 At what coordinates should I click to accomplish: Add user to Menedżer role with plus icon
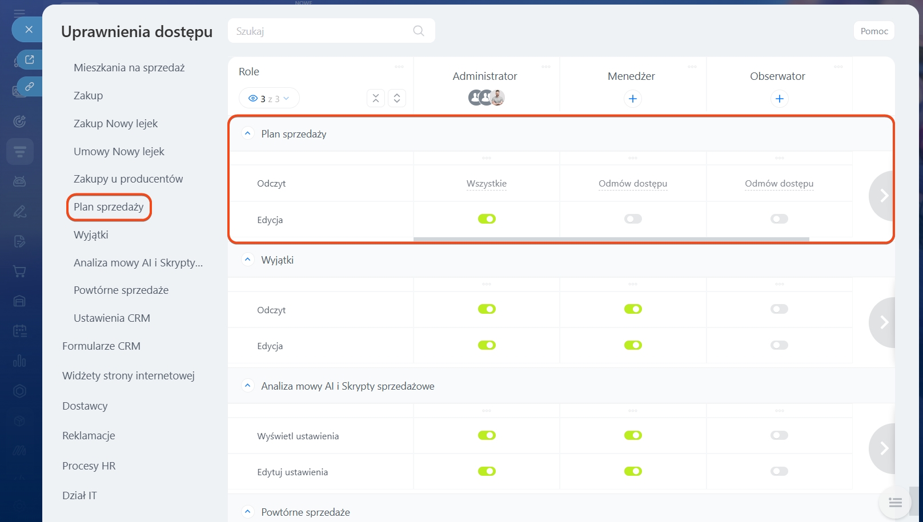(632, 99)
